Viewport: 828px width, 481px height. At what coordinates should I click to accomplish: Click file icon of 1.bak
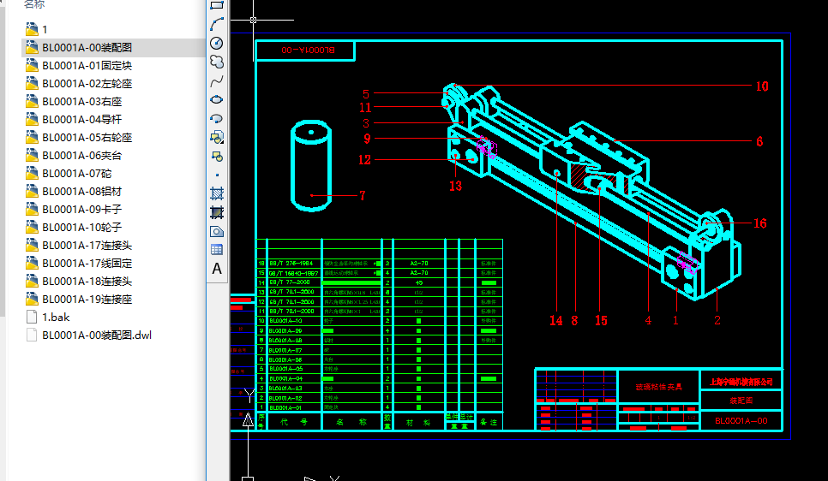(x=32, y=317)
